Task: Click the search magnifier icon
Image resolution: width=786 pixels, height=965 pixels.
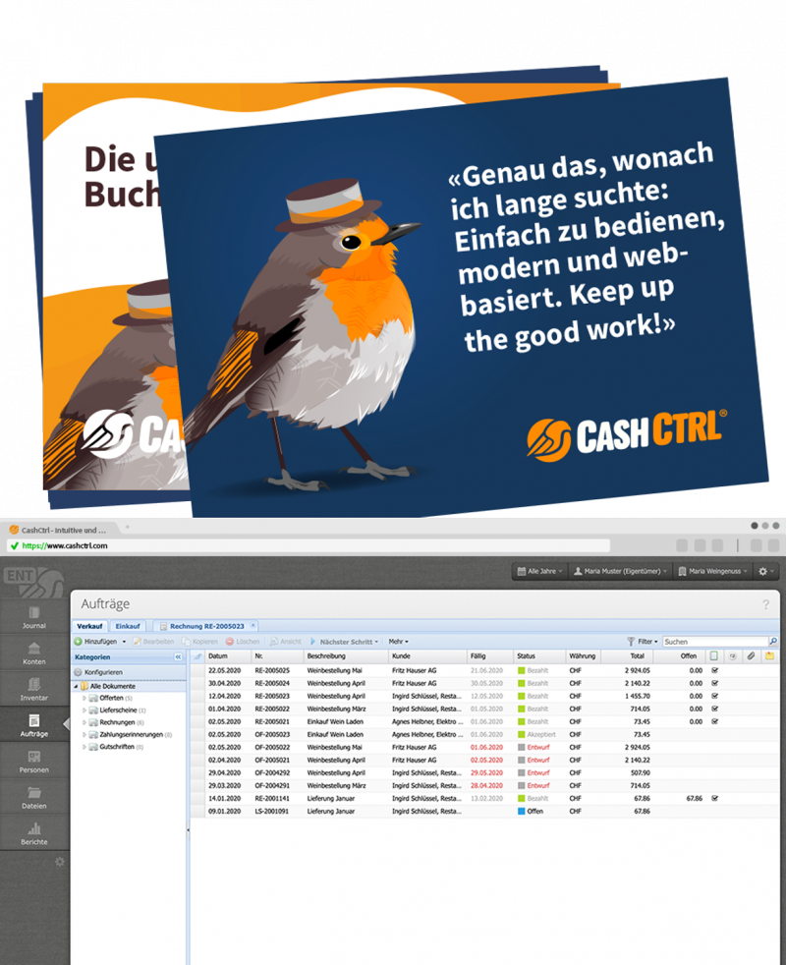Action: click(x=772, y=642)
